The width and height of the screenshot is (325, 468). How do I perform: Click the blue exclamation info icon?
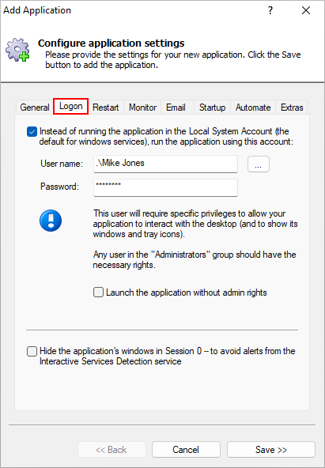(x=51, y=221)
